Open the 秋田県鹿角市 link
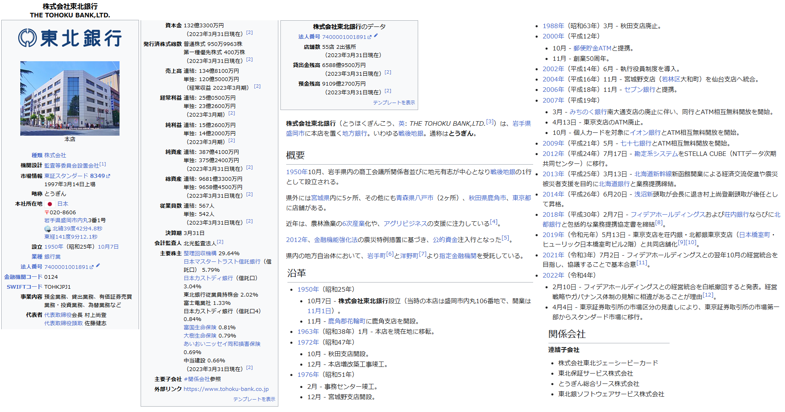 tap(487, 198)
